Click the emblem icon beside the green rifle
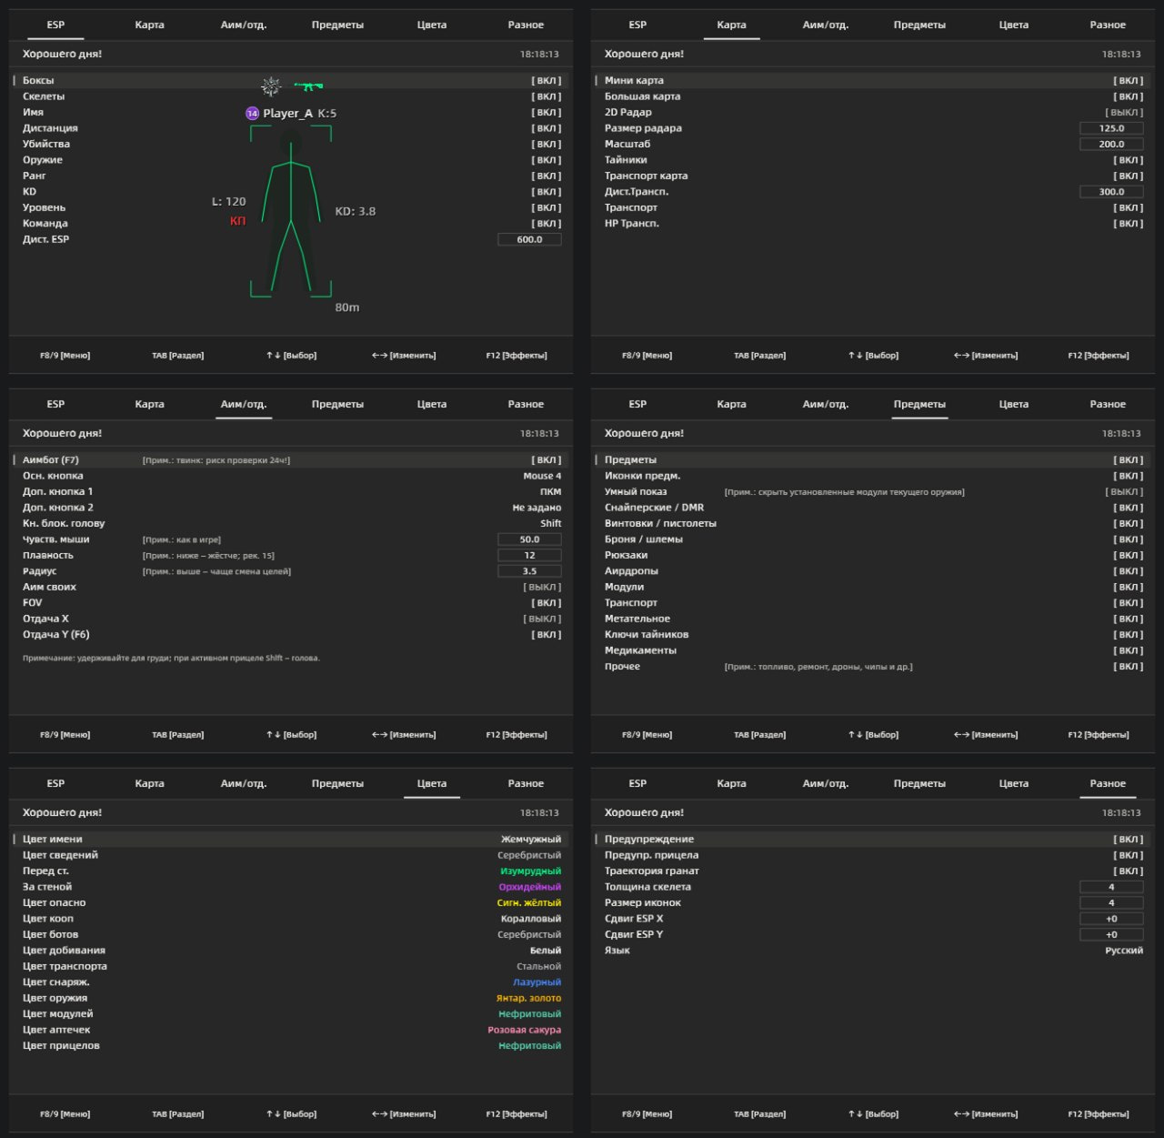The width and height of the screenshot is (1164, 1138). pos(271,87)
